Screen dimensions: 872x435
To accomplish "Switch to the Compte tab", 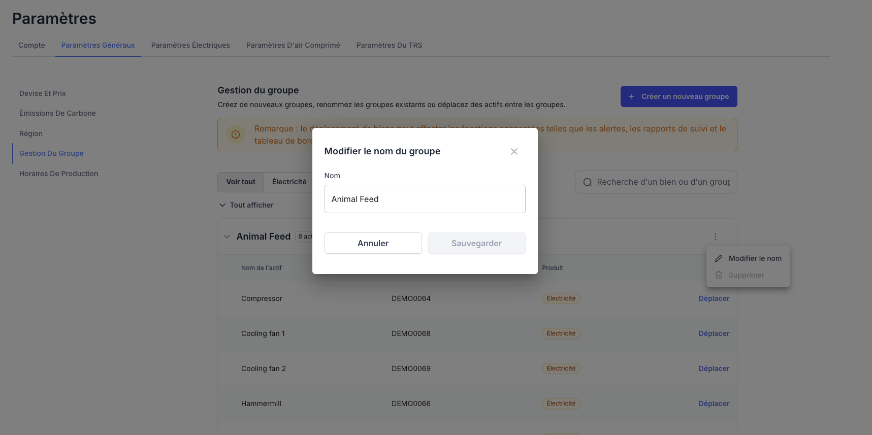I will click(31, 45).
